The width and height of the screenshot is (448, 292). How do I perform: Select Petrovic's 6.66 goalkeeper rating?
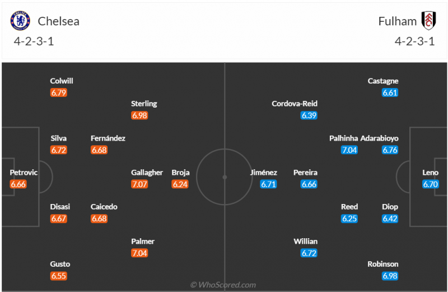[x=18, y=184]
